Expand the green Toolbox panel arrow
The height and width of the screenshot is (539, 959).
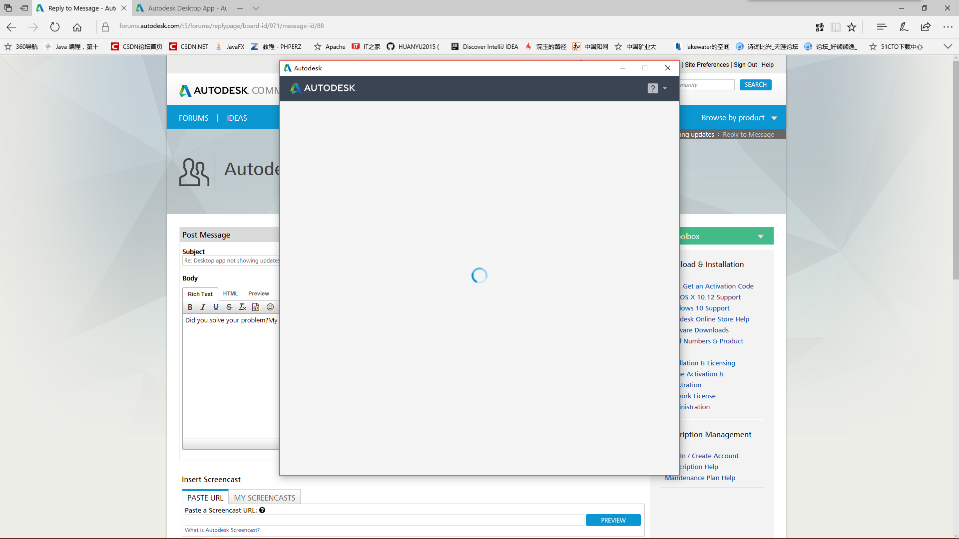pyautogui.click(x=760, y=237)
